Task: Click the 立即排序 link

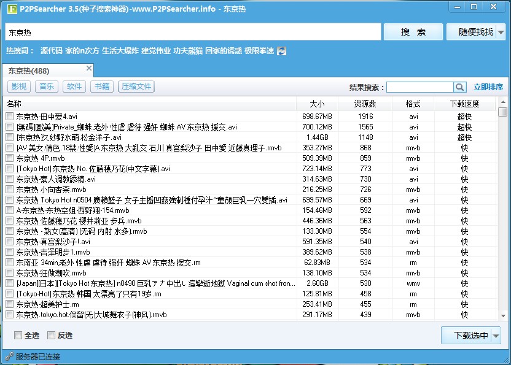Action: 488,87
